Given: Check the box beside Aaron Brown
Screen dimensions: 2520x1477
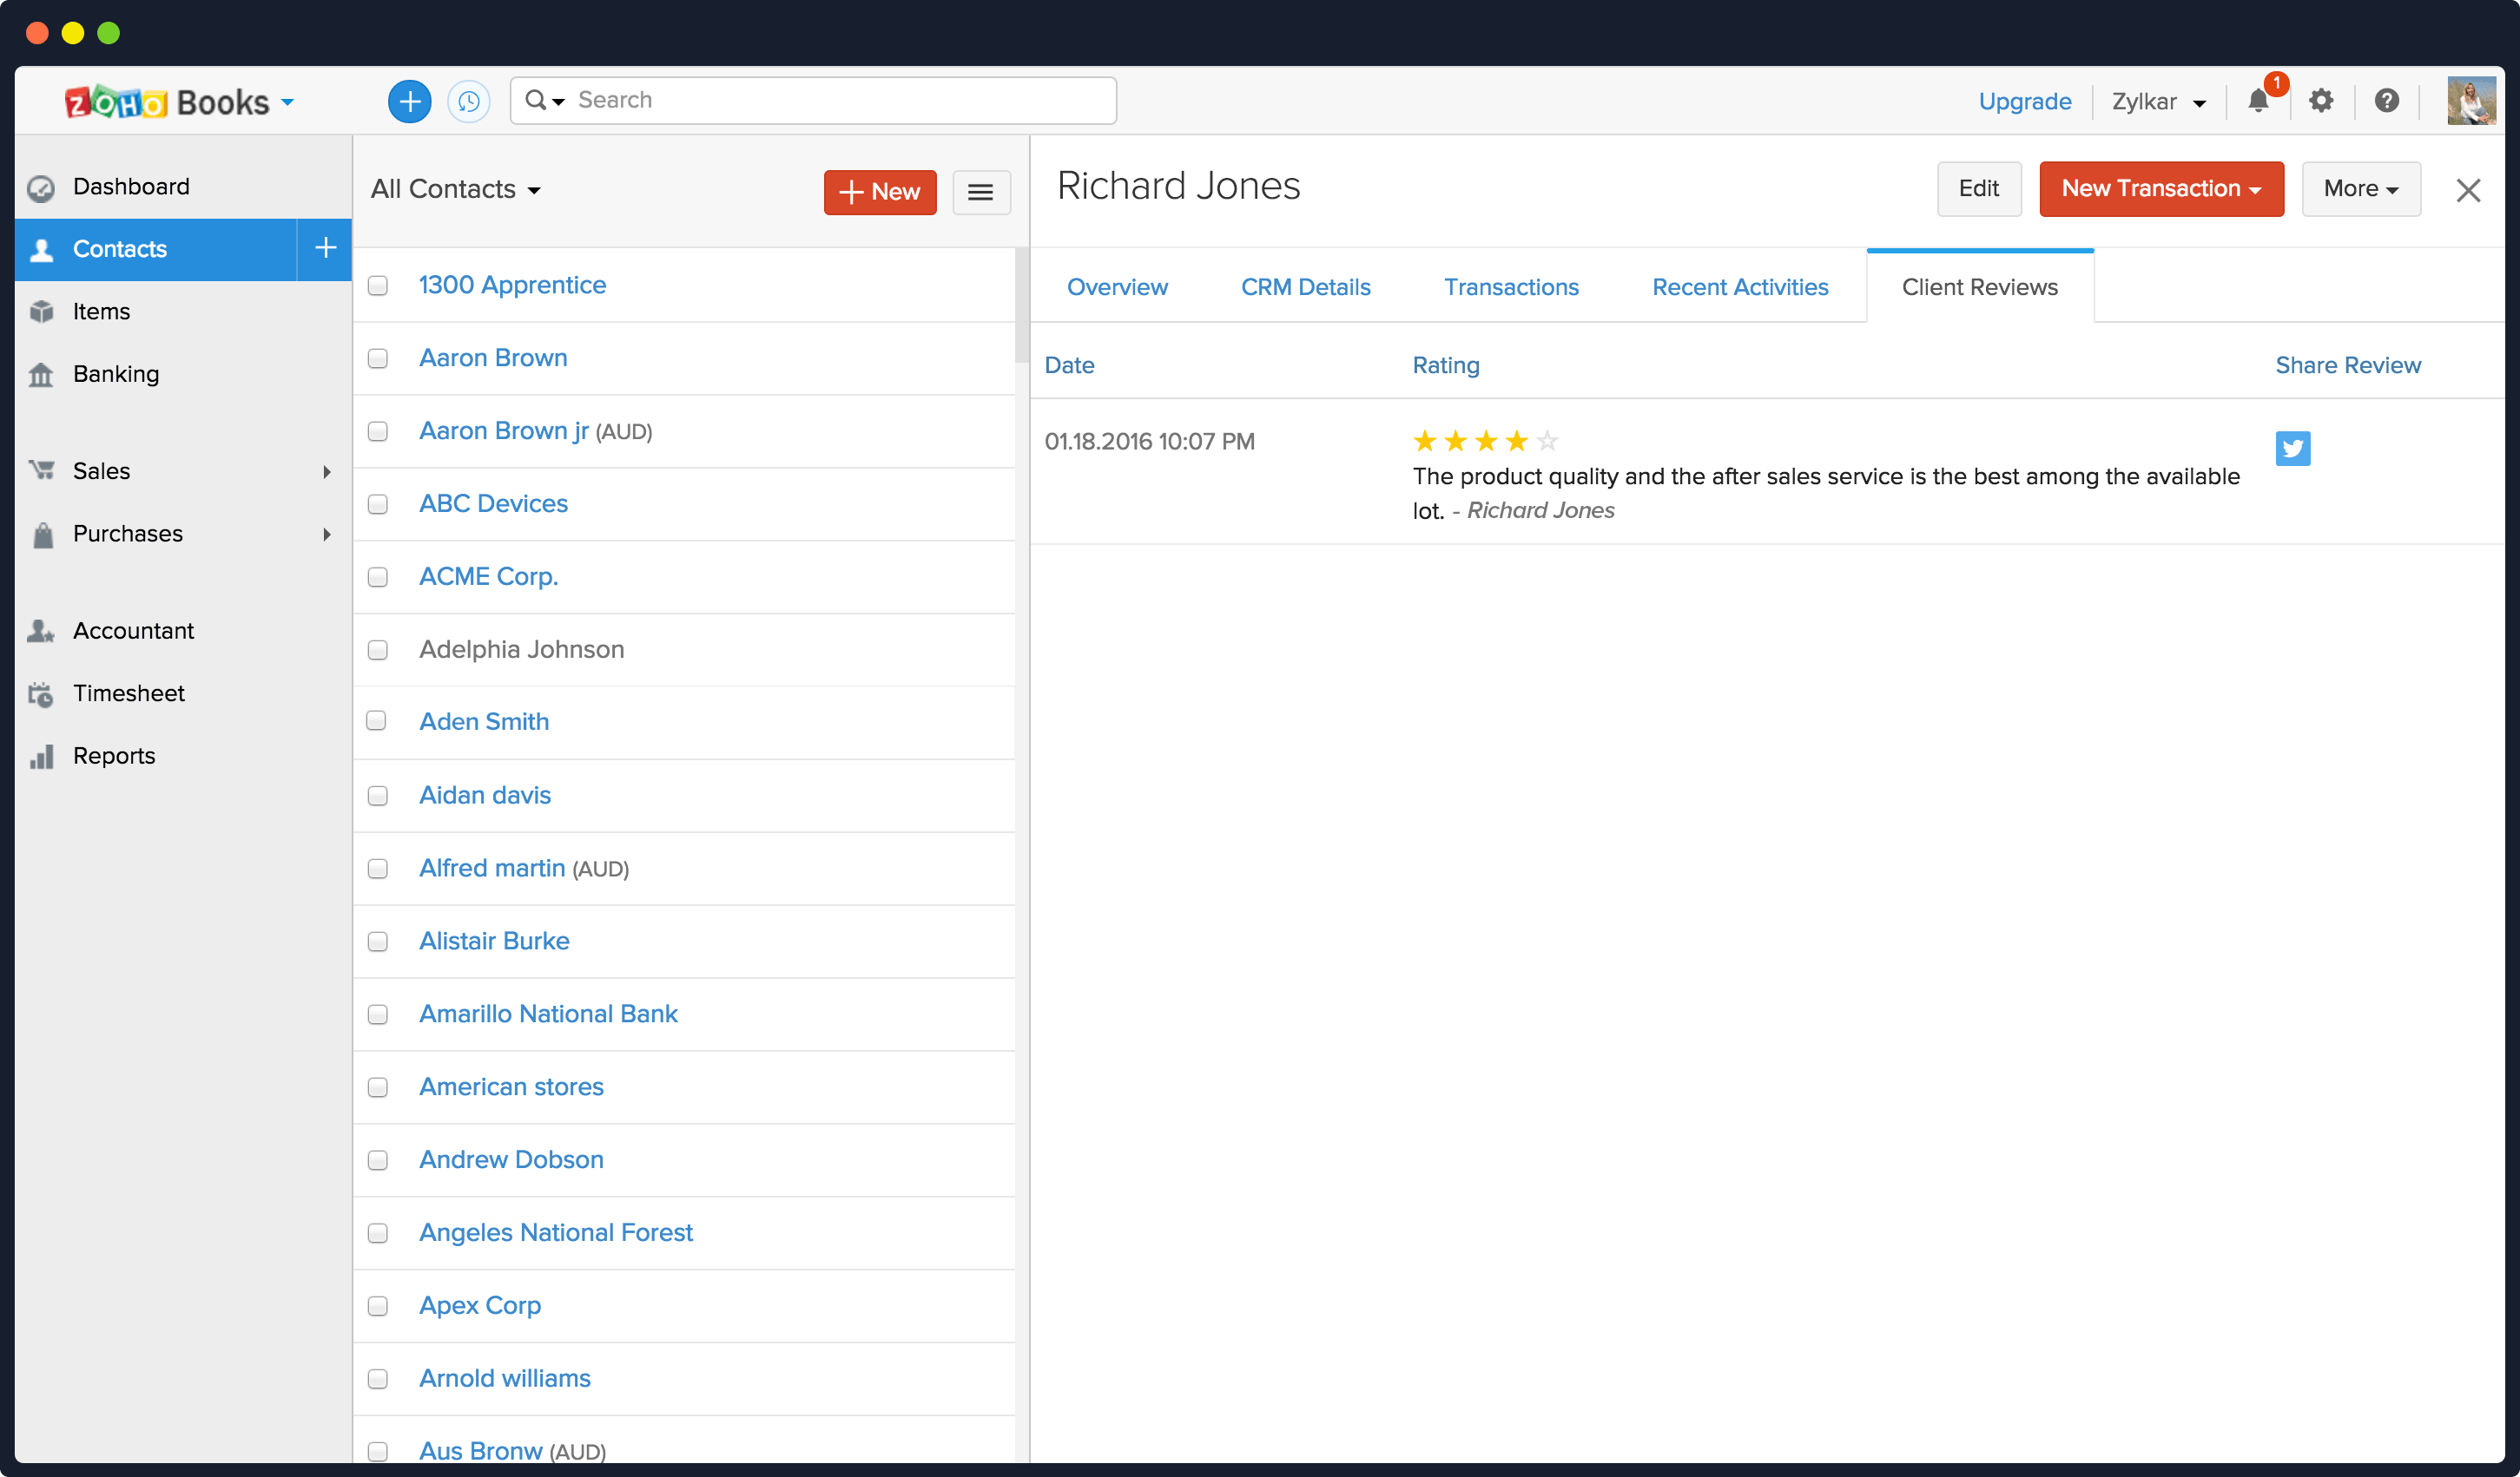Looking at the screenshot, I should [x=378, y=358].
